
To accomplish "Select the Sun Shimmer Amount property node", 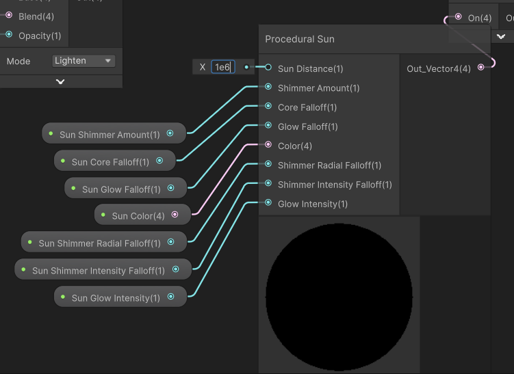I will pyautogui.click(x=110, y=135).
